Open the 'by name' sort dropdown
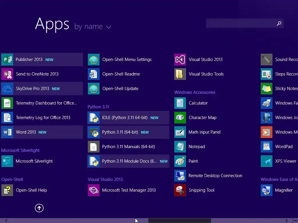Image resolution: width=298 pixels, height=223 pixels. pyautogui.click(x=93, y=26)
